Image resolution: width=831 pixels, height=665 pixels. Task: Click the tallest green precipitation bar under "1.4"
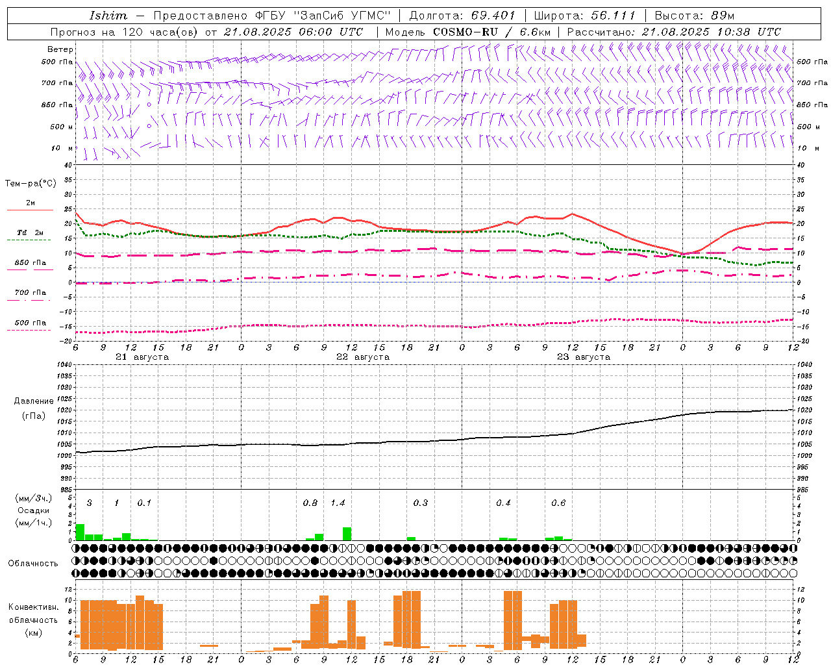[x=347, y=534]
